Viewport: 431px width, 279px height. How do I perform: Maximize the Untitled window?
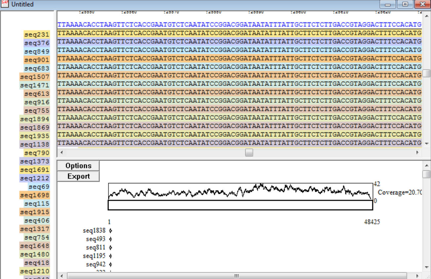click(x=405, y=4)
